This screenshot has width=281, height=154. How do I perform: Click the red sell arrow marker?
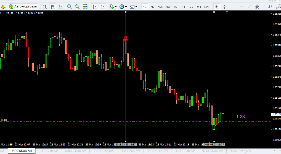(126, 39)
